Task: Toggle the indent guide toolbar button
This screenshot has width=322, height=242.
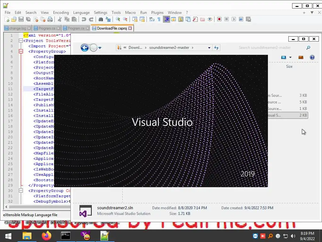Action: (x=167, y=19)
